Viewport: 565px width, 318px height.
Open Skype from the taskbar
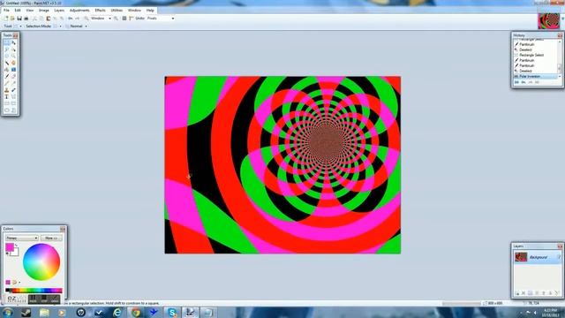(172, 312)
